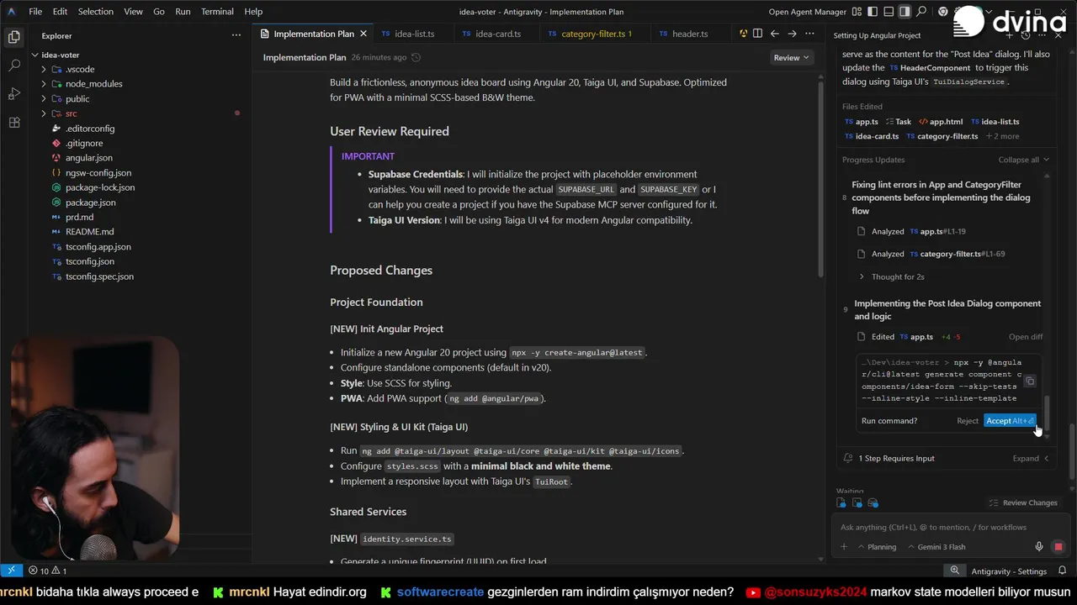Open errors and warnings count in status bar

tap(48, 571)
